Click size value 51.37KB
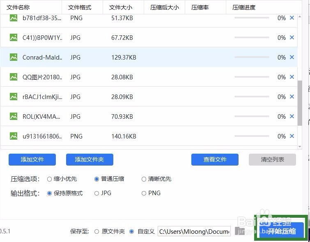The image size is (310, 242). [122, 18]
